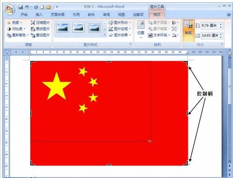This screenshot has width=233, height=178.
Task: Expand Text Wrapping (文字环绕) dropdown
Action: [x=159, y=35]
